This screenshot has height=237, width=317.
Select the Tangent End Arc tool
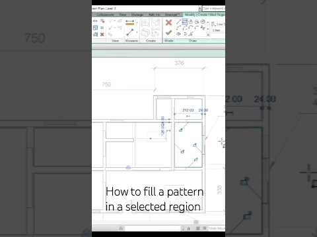click(x=191, y=28)
